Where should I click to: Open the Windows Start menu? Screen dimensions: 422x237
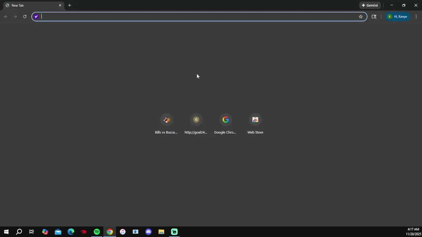point(6,232)
